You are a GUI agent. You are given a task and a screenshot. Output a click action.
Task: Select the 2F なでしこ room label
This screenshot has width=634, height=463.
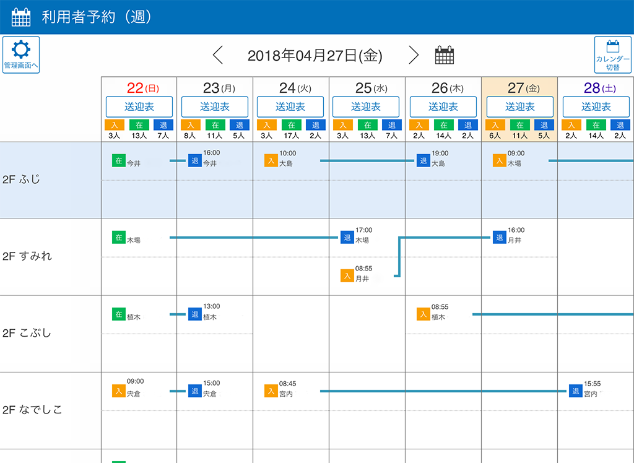pos(32,410)
